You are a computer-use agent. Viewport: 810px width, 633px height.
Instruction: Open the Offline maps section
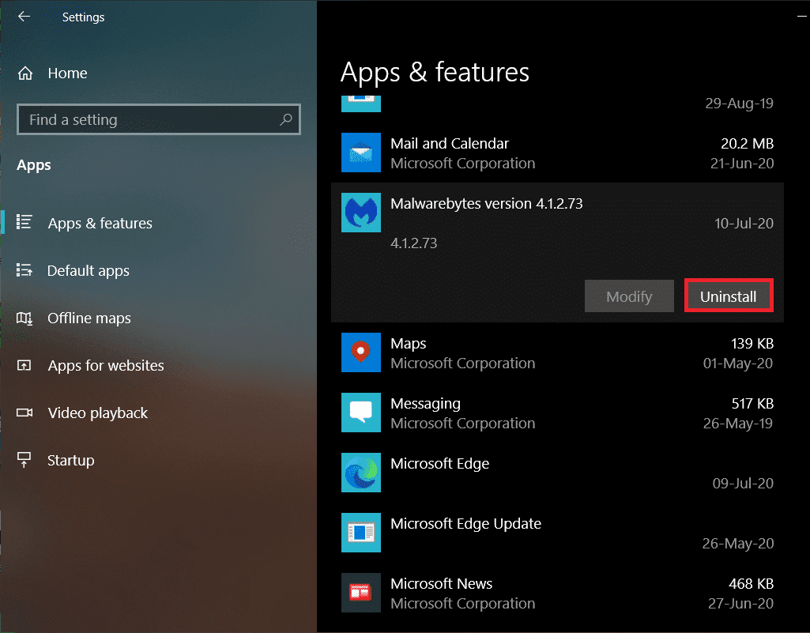pos(89,318)
